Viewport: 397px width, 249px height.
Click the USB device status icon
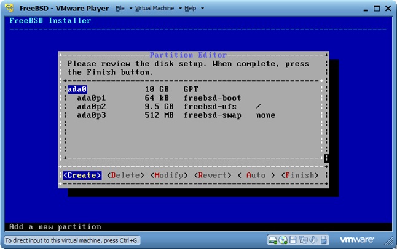(323, 240)
